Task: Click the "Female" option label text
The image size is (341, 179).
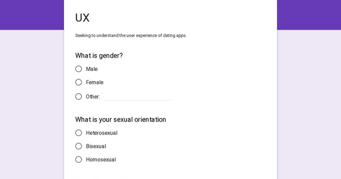Action: pos(95,82)
